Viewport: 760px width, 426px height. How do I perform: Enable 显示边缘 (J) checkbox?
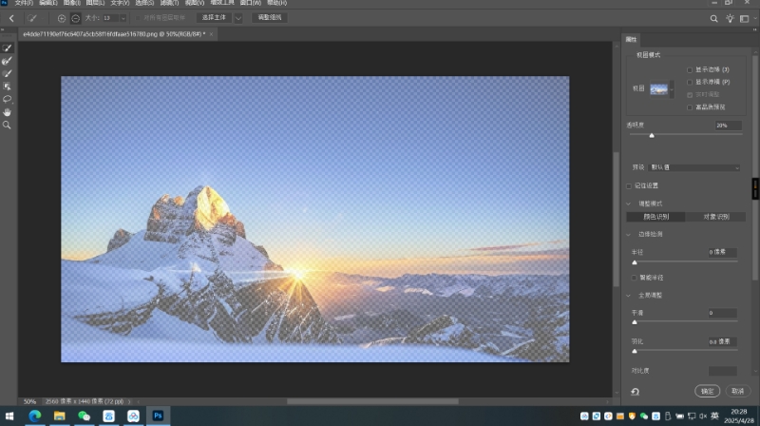[690, 69]
